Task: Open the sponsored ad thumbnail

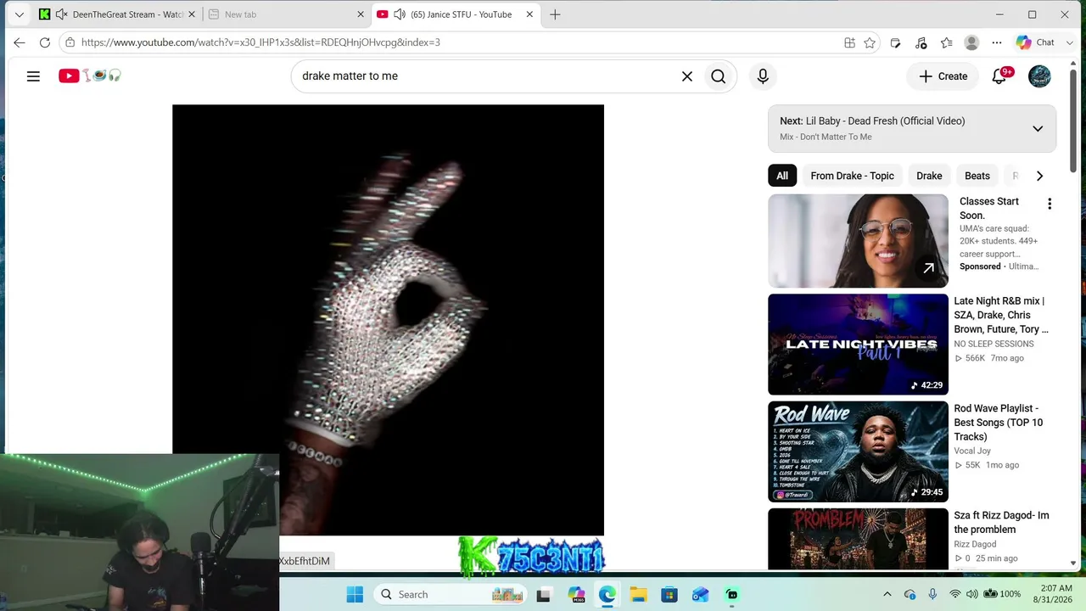Action: pyautogui.click(x=858, y=241)
